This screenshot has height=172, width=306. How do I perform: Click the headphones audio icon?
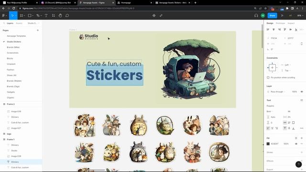[256, 16]
